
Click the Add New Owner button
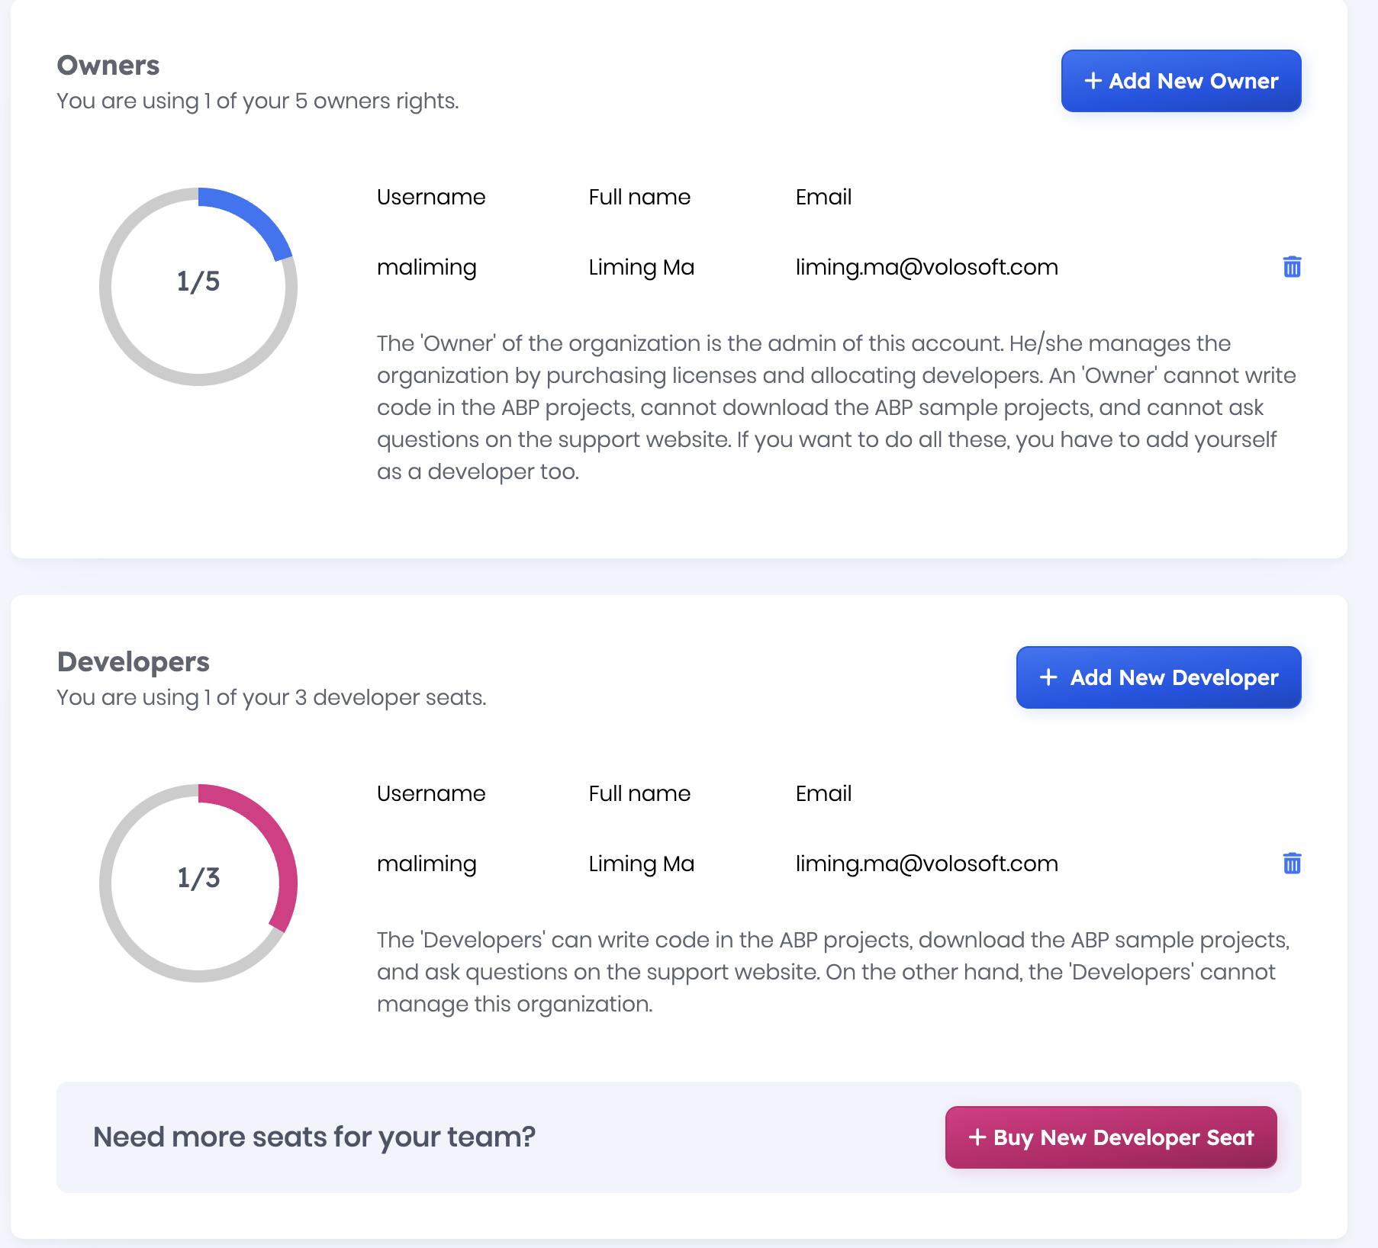[1180, 81]
